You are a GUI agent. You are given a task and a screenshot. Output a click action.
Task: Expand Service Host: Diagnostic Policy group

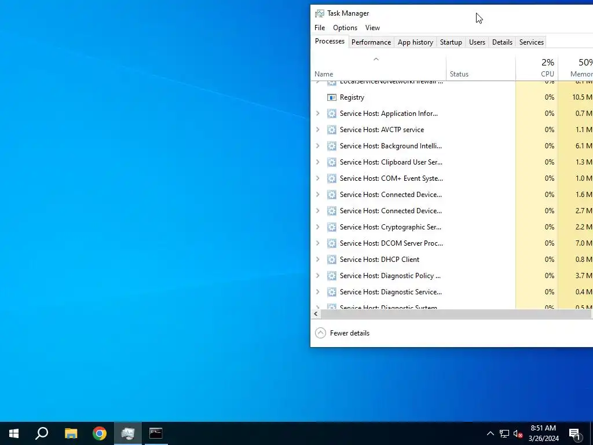coord(318,275)
